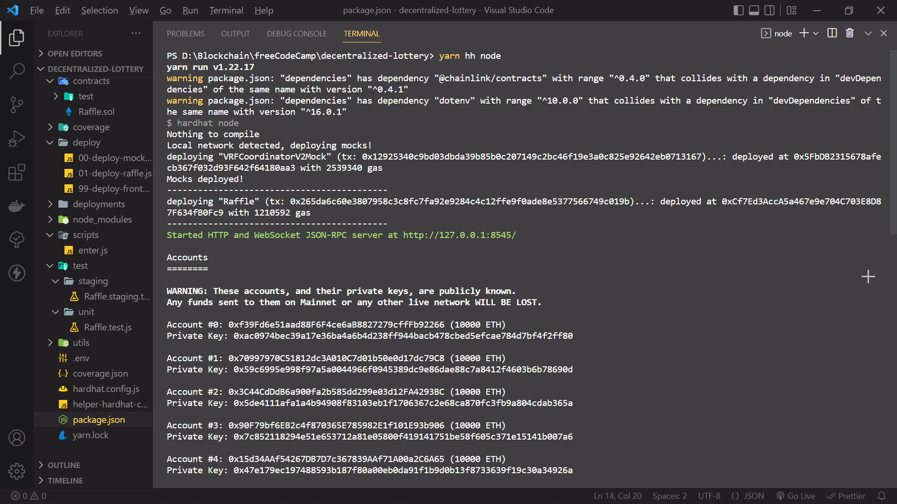
Task: Open yarn.lock file
Action: pyautogui.click(x=90, y=435)
